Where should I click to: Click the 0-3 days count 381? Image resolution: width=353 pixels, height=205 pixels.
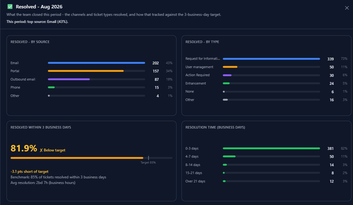click(331, 149)
